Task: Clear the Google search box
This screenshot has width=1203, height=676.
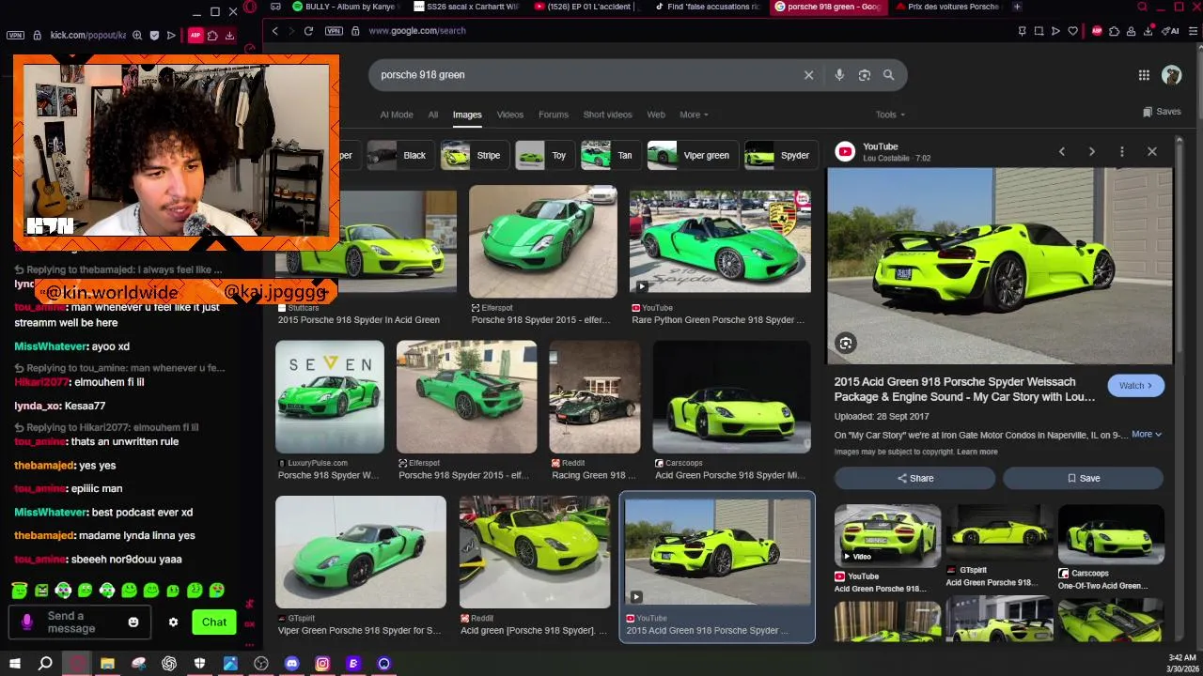Action: click(808, 75)
